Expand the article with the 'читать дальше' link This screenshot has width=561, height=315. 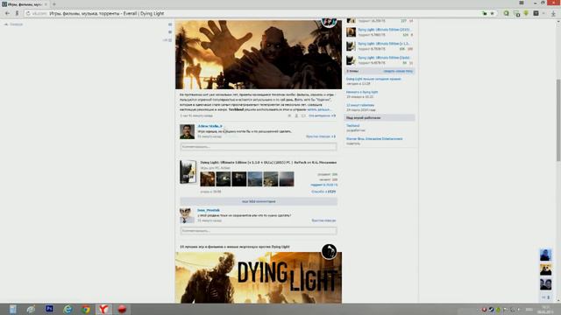click(x=318, y=109)
